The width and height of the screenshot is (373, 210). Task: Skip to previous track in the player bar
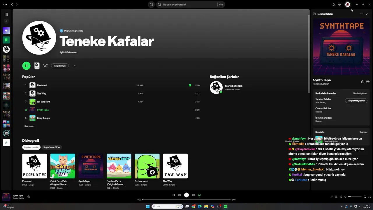[180, 195]
